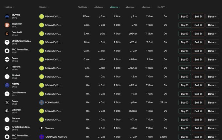
Task: Sort by the alpha Balance column
Action: coord(99,7)
